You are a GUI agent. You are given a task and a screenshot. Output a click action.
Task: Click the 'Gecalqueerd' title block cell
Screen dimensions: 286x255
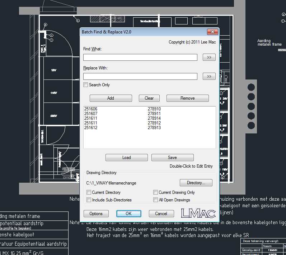click(x=251, y=250)
